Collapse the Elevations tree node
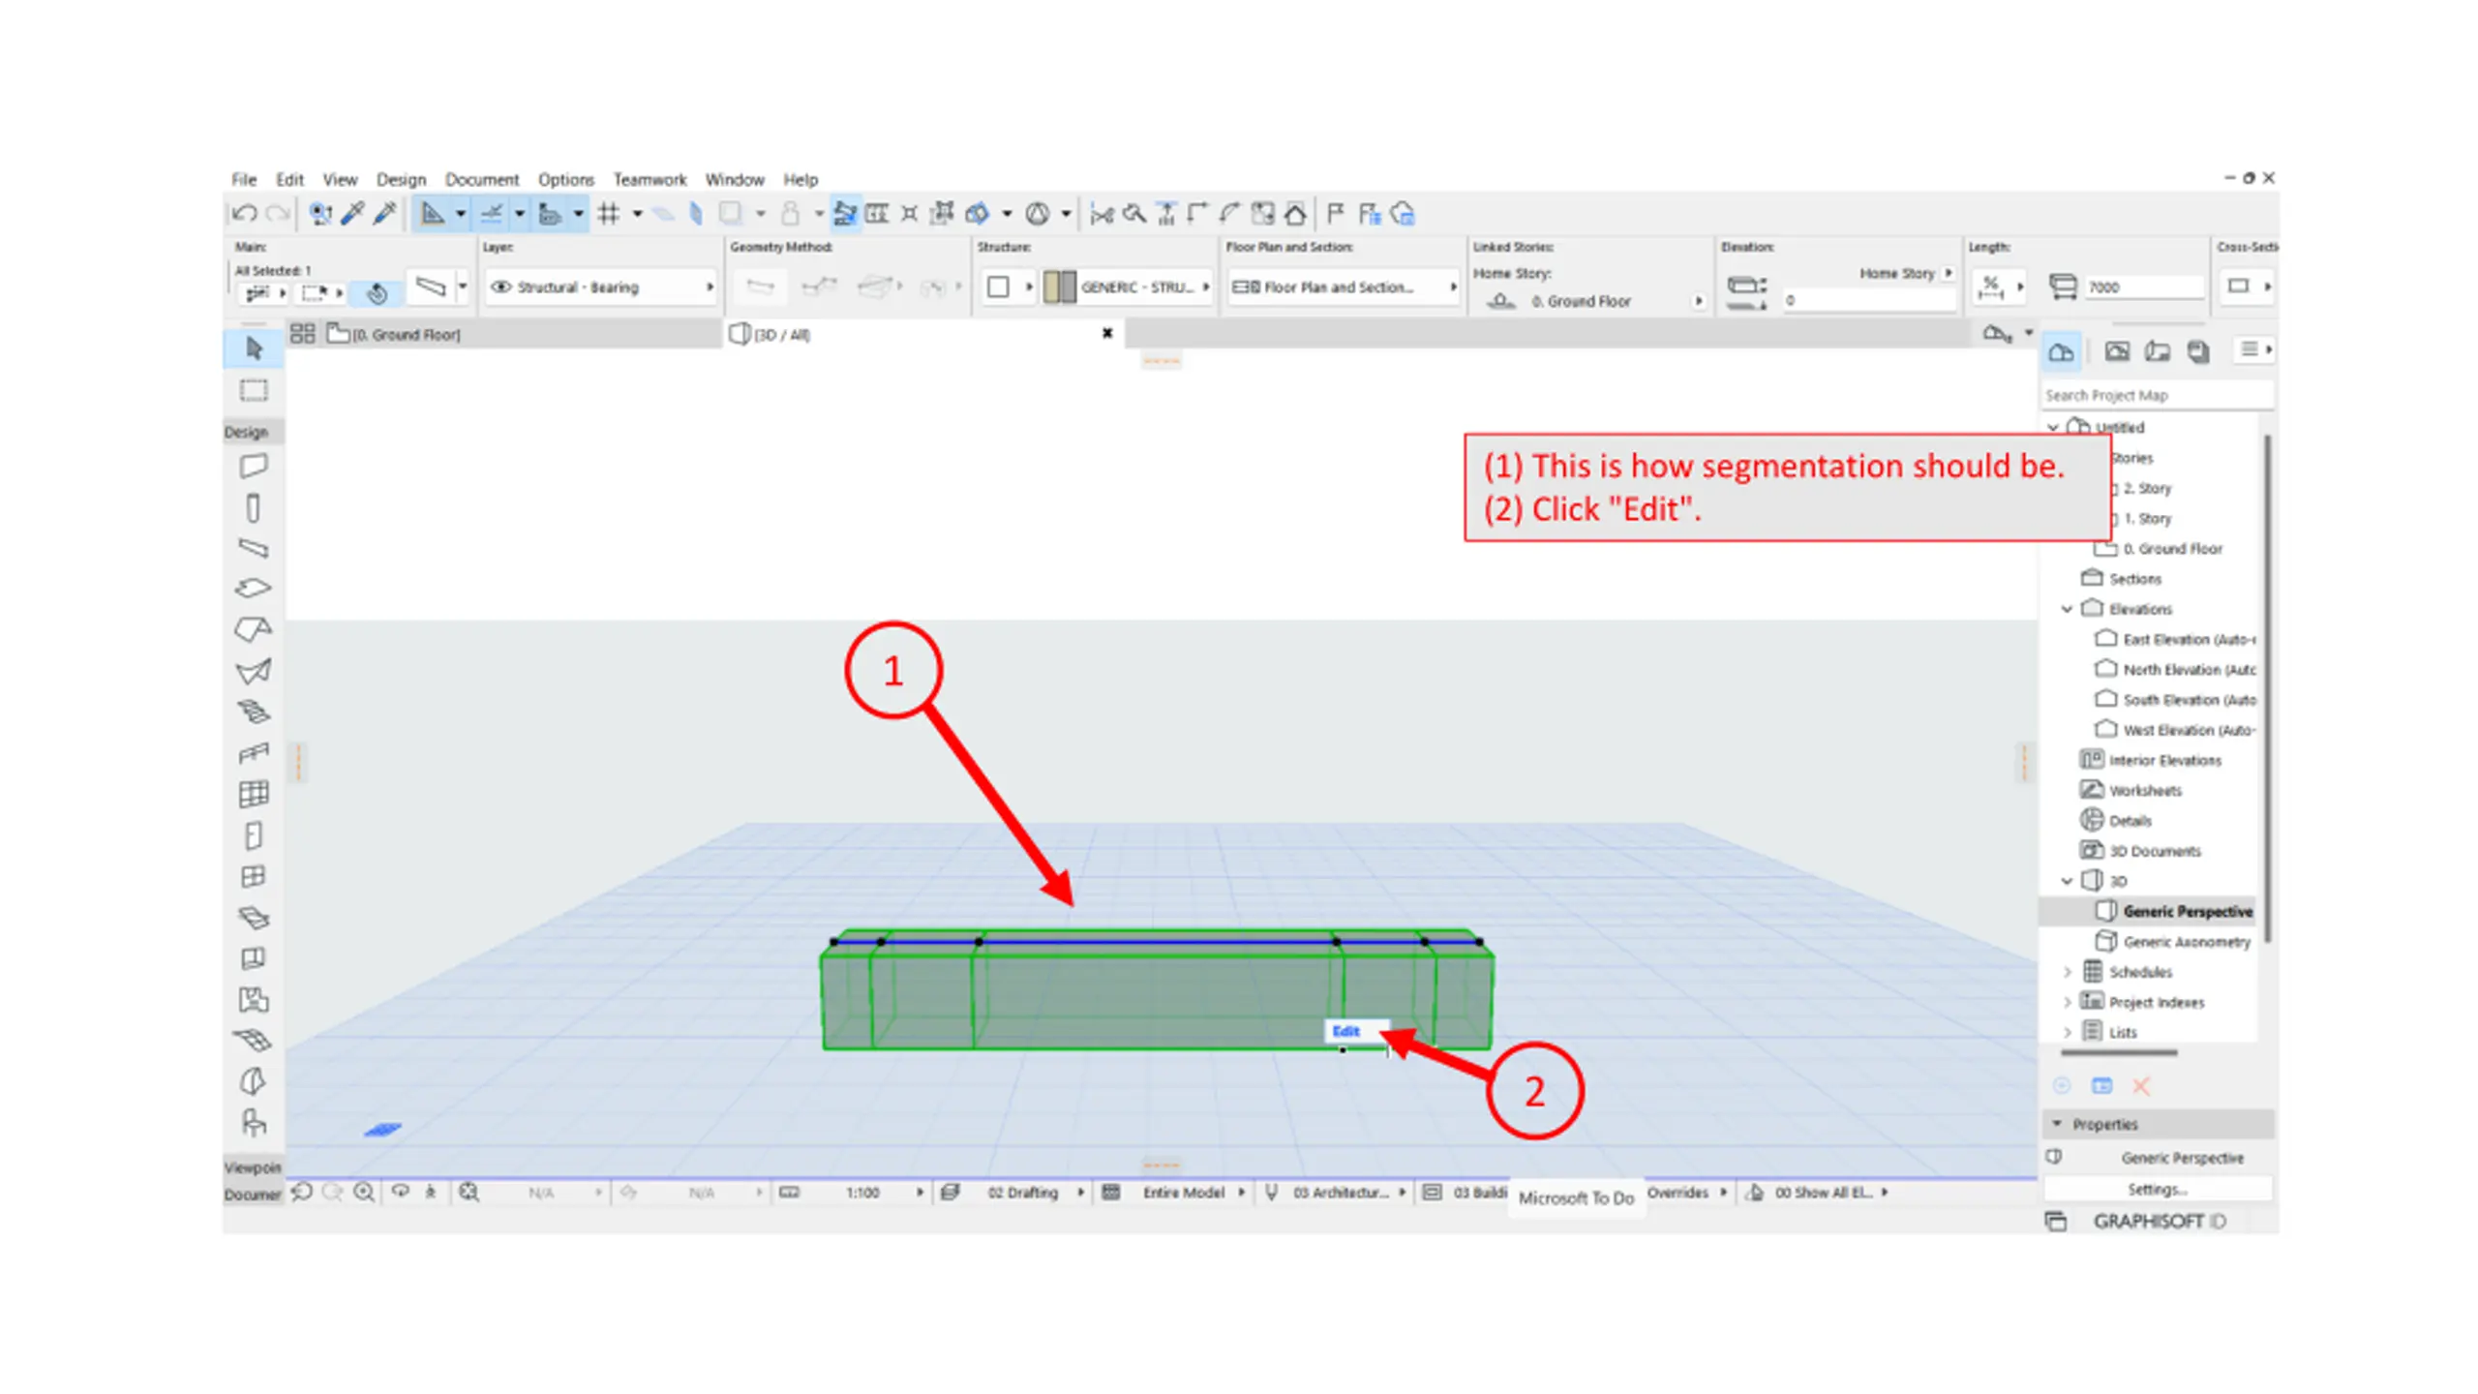 (x=2067, y=609)
